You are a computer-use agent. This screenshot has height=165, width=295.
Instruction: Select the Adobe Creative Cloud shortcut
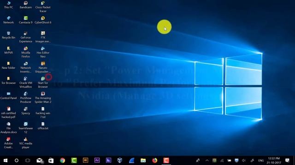pyautogui.click(x=8, y=143)
